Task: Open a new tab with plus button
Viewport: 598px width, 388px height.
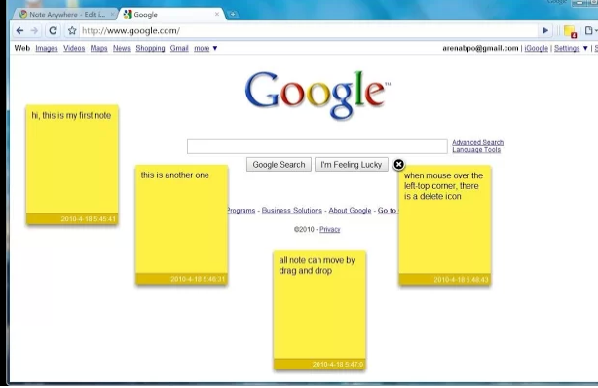Action: (232, 15)
